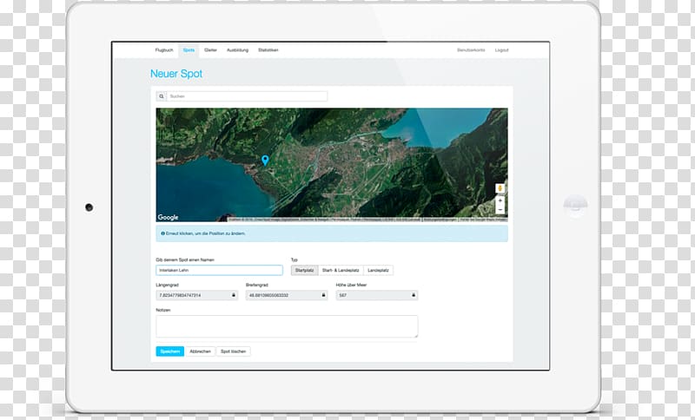Click the Google logo on map
The image size is (695, 420).
tap(168, 218)
